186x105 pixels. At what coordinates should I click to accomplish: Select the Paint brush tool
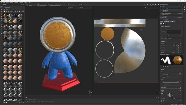(1, 7)
